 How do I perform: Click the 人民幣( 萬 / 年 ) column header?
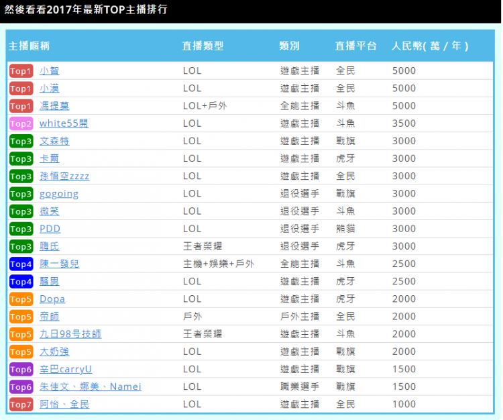tap(430, 46)
